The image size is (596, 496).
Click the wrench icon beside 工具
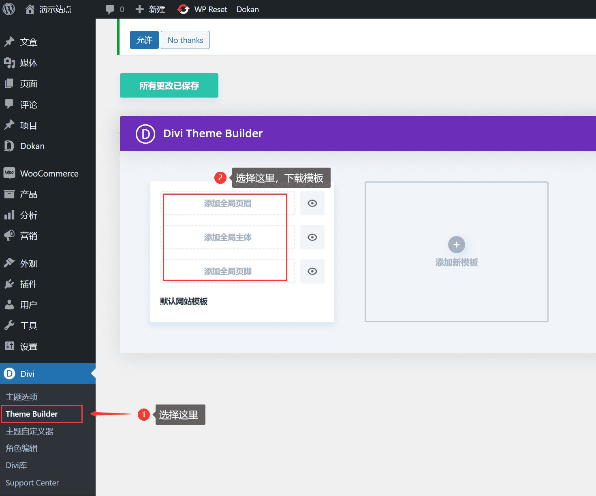9,326
